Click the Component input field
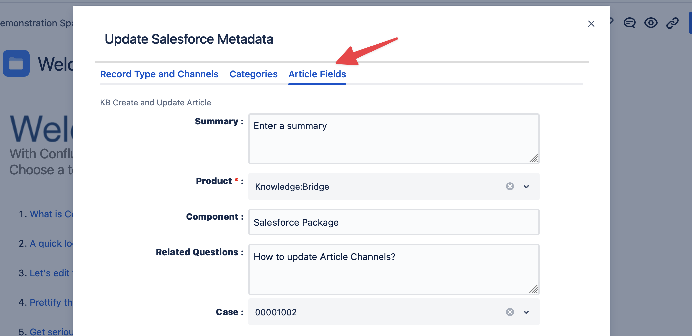Viewport: 692px width, 336px height. click(393, 222)
